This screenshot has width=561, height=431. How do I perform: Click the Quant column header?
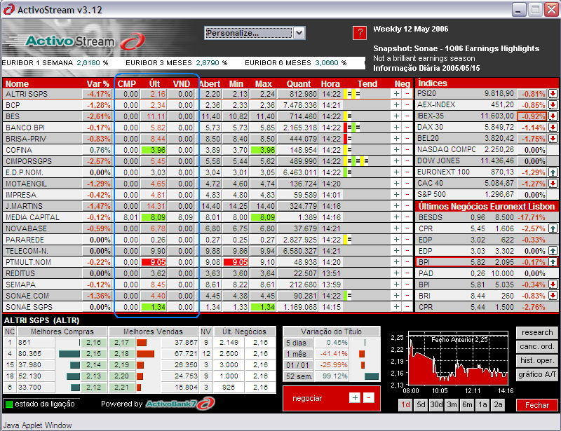pos(299,83)
